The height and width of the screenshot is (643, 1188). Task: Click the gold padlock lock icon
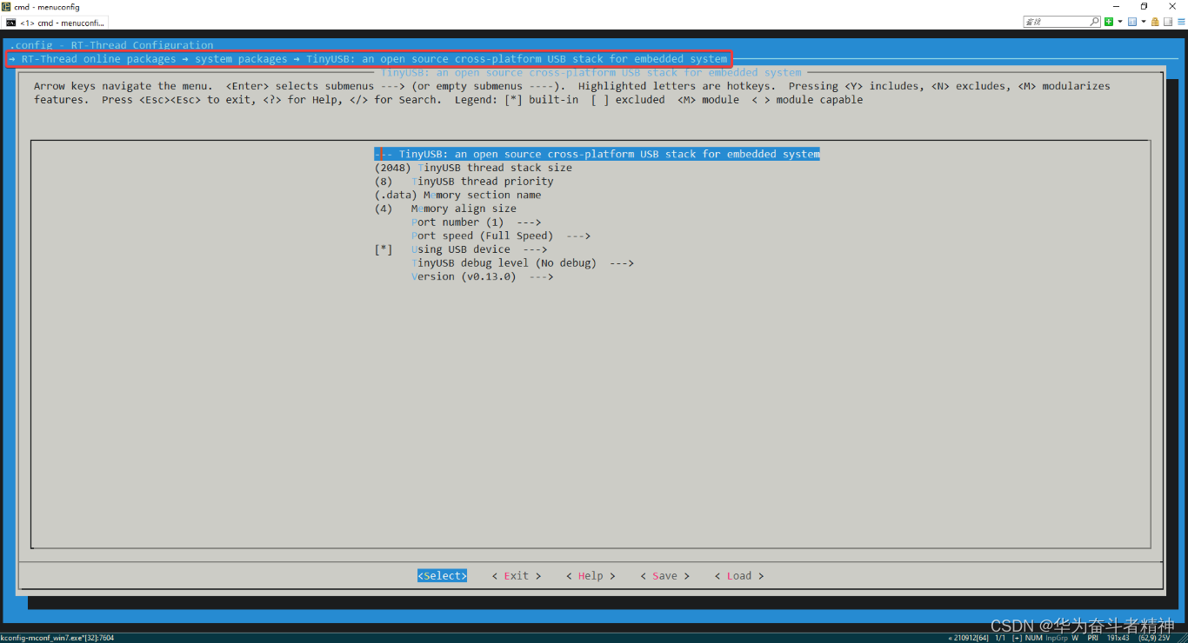click(1155, 22)
